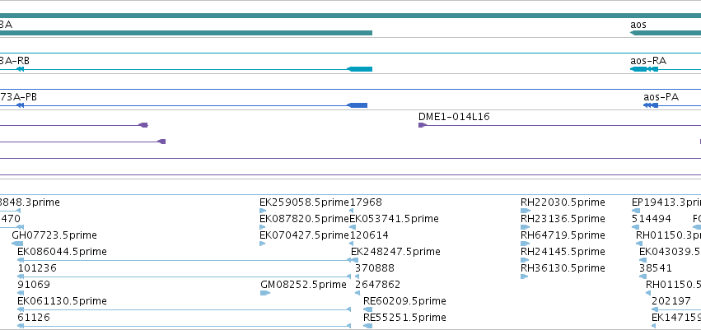Click the aos gene span bar

(666, 33)
